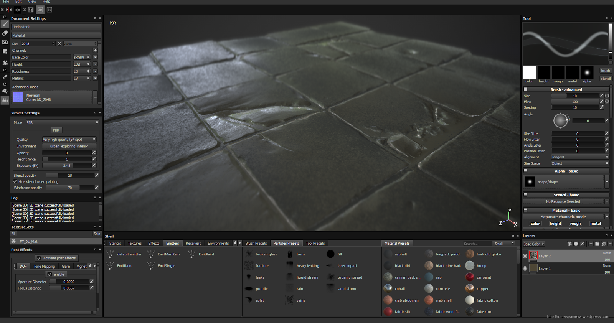The image size is (614, 323).
Task: Open the viewer Mode PBR dropdown
Action: 62,122
